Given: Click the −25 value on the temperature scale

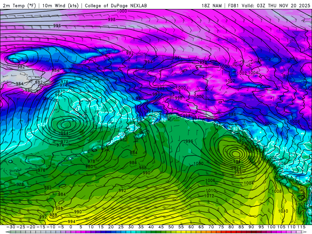Looking at the screenshot, I should point(21,227).
